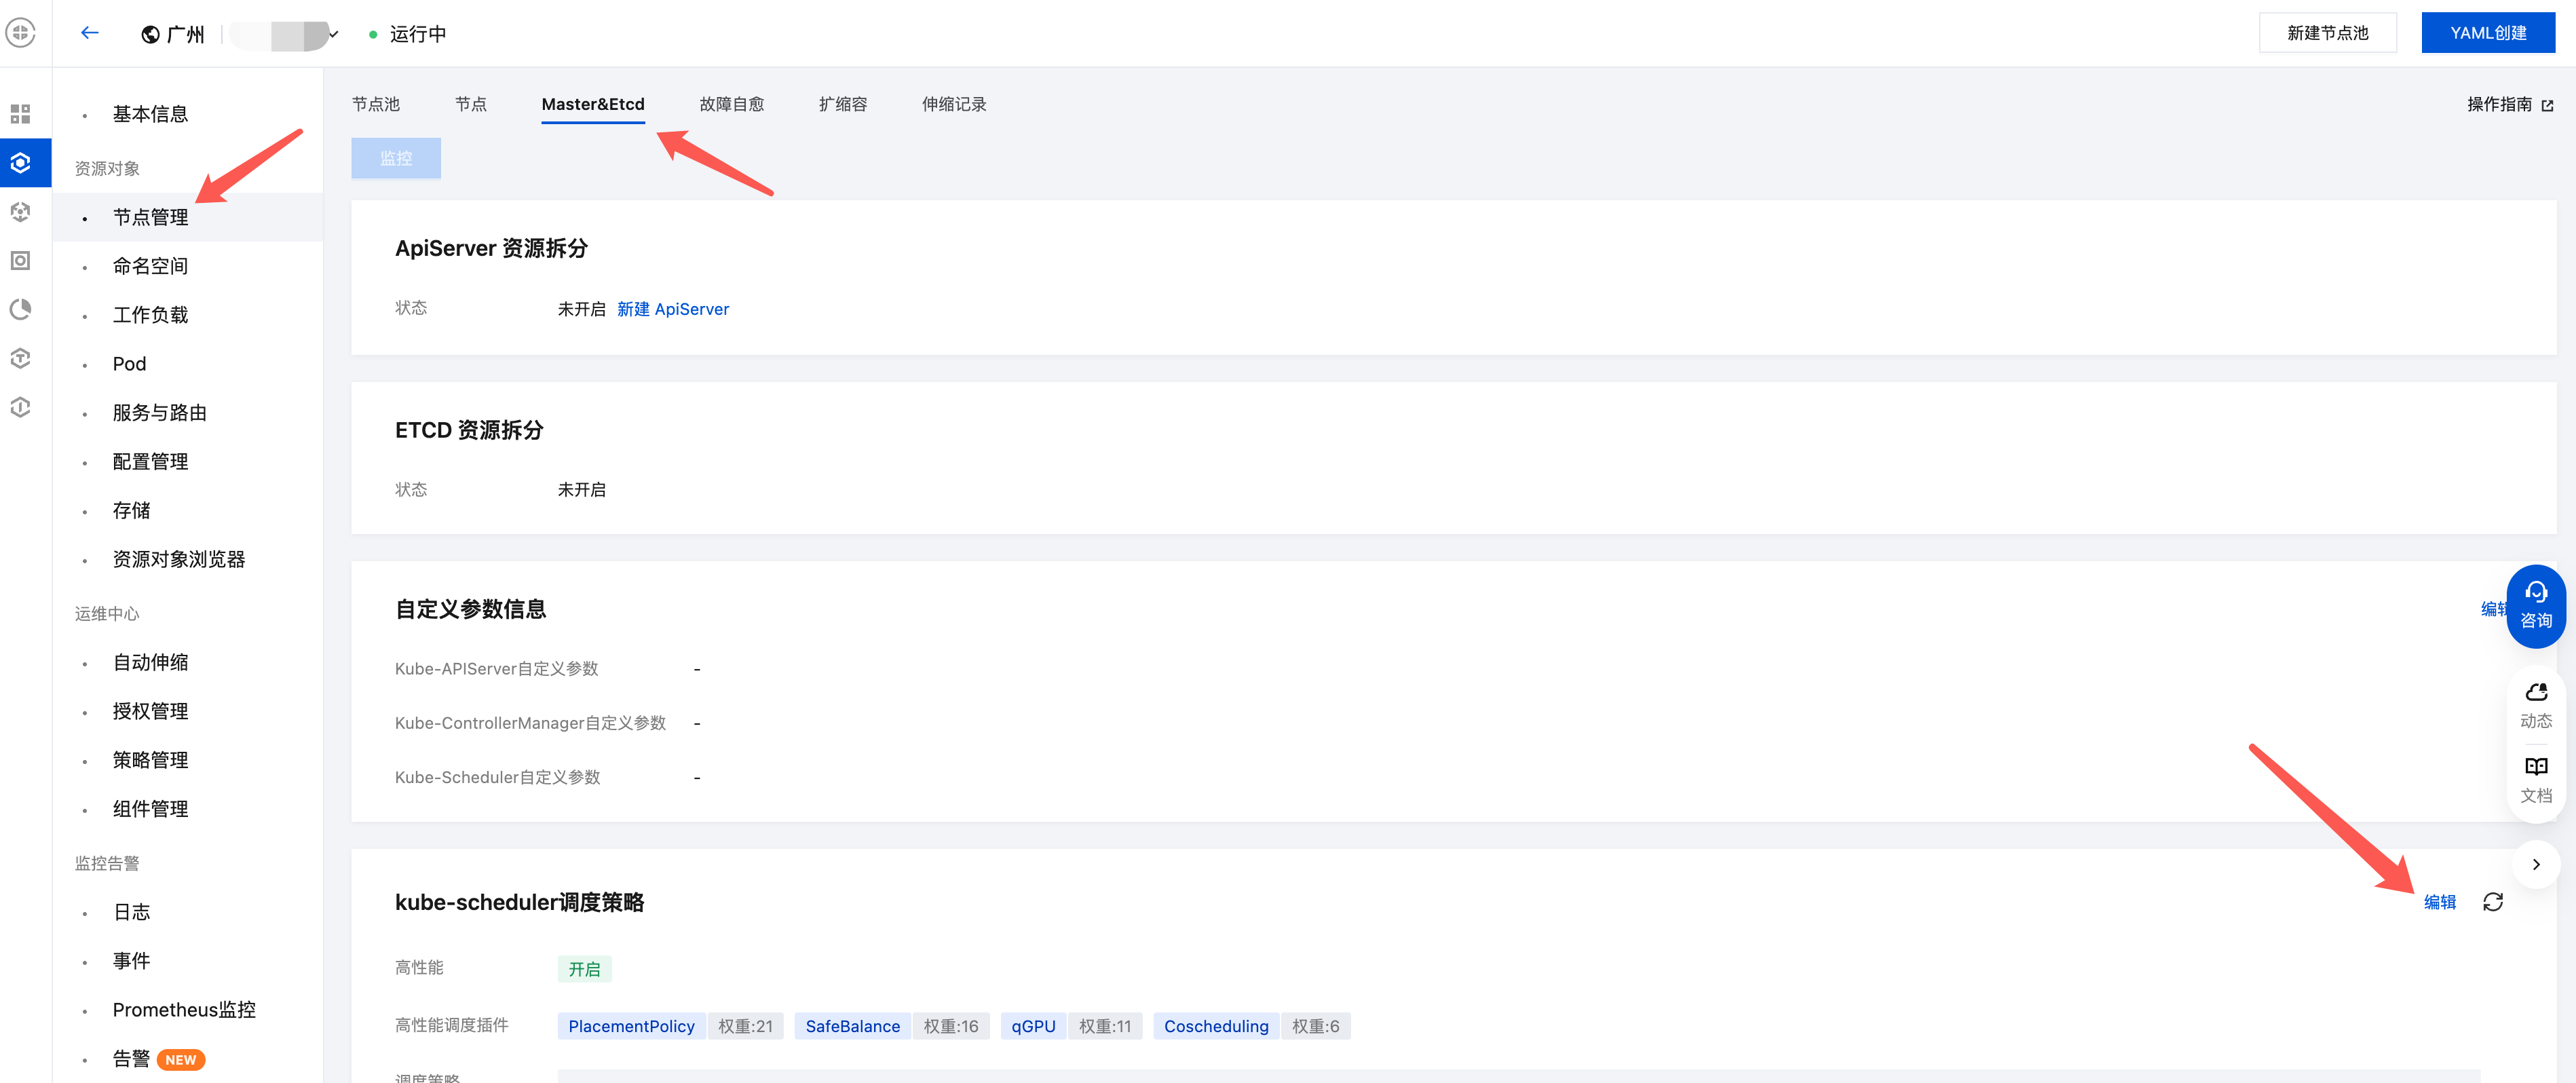2576x1083 pixels.
Task: Open the grid overview sidebar icon
Action: pos(20,114)
